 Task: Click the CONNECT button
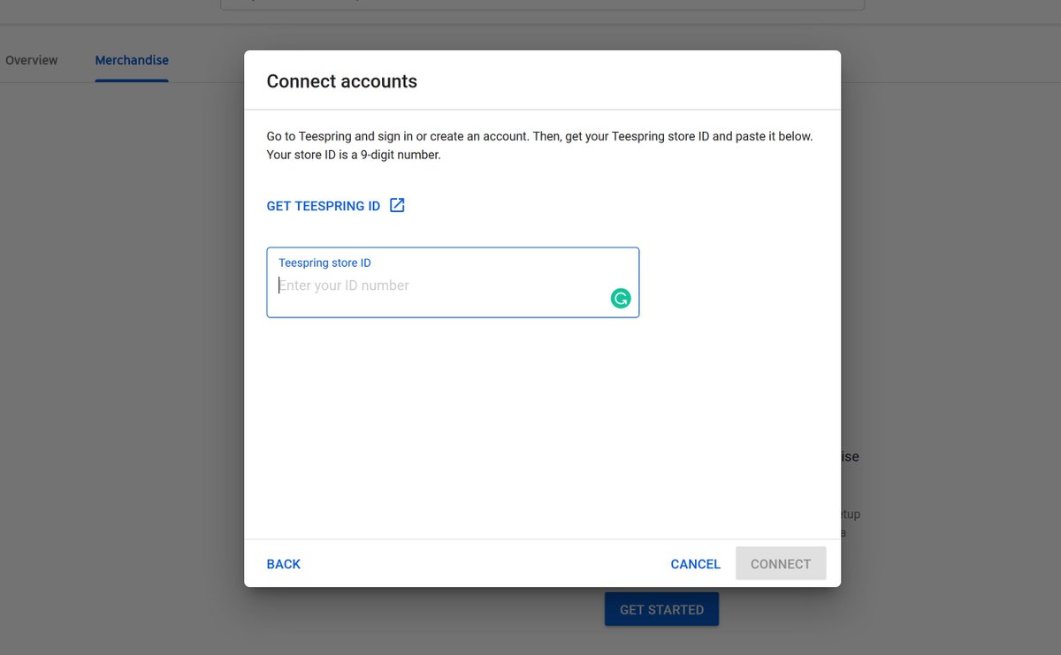pyautogui.click(x=781, y=564)
